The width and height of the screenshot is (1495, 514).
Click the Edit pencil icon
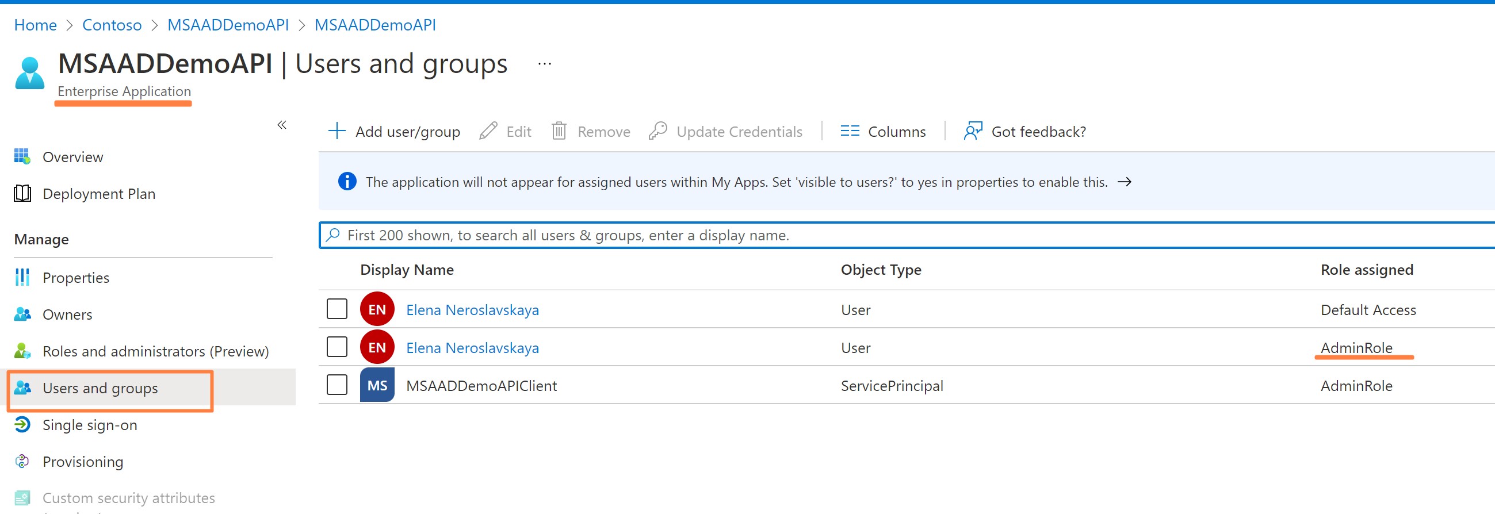[x=488, y=131]
